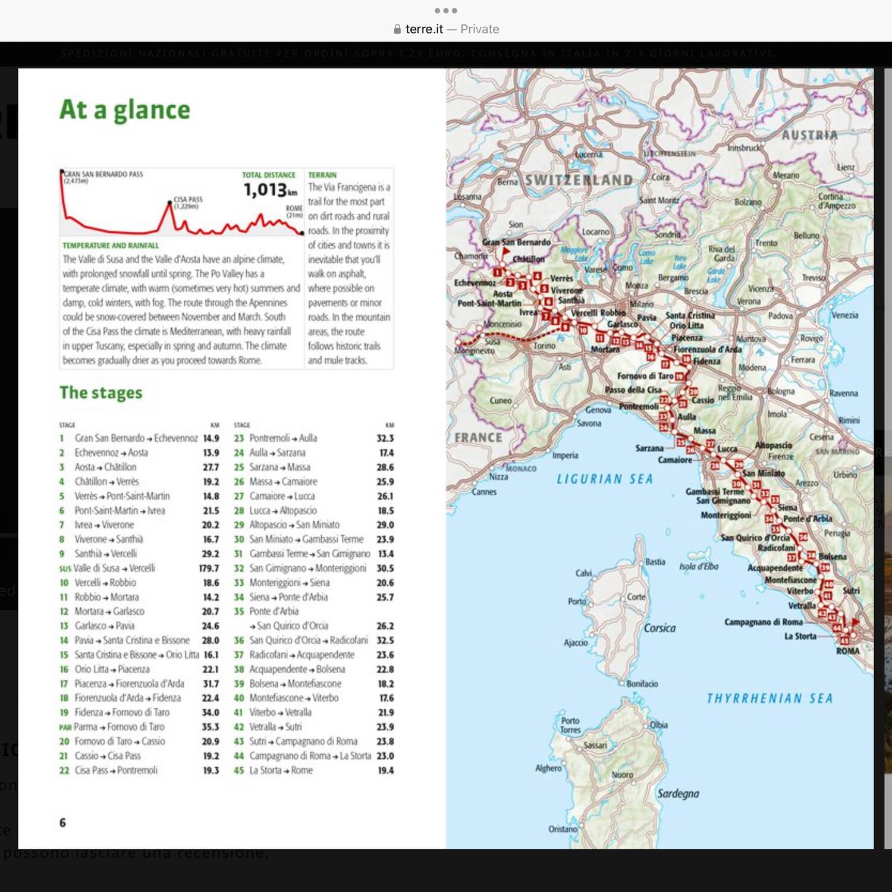Tap page number 6 at bottom
Image resolution: width=892 pixels, height=892 pixels.
pyautogui.click(x=62, y=823)
